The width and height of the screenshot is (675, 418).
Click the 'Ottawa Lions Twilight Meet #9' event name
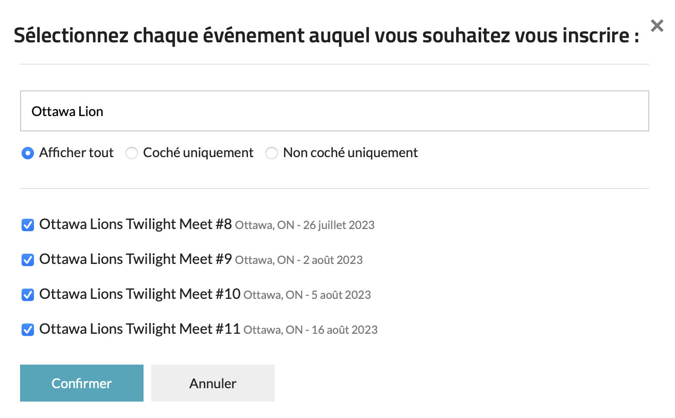(135, 259)
